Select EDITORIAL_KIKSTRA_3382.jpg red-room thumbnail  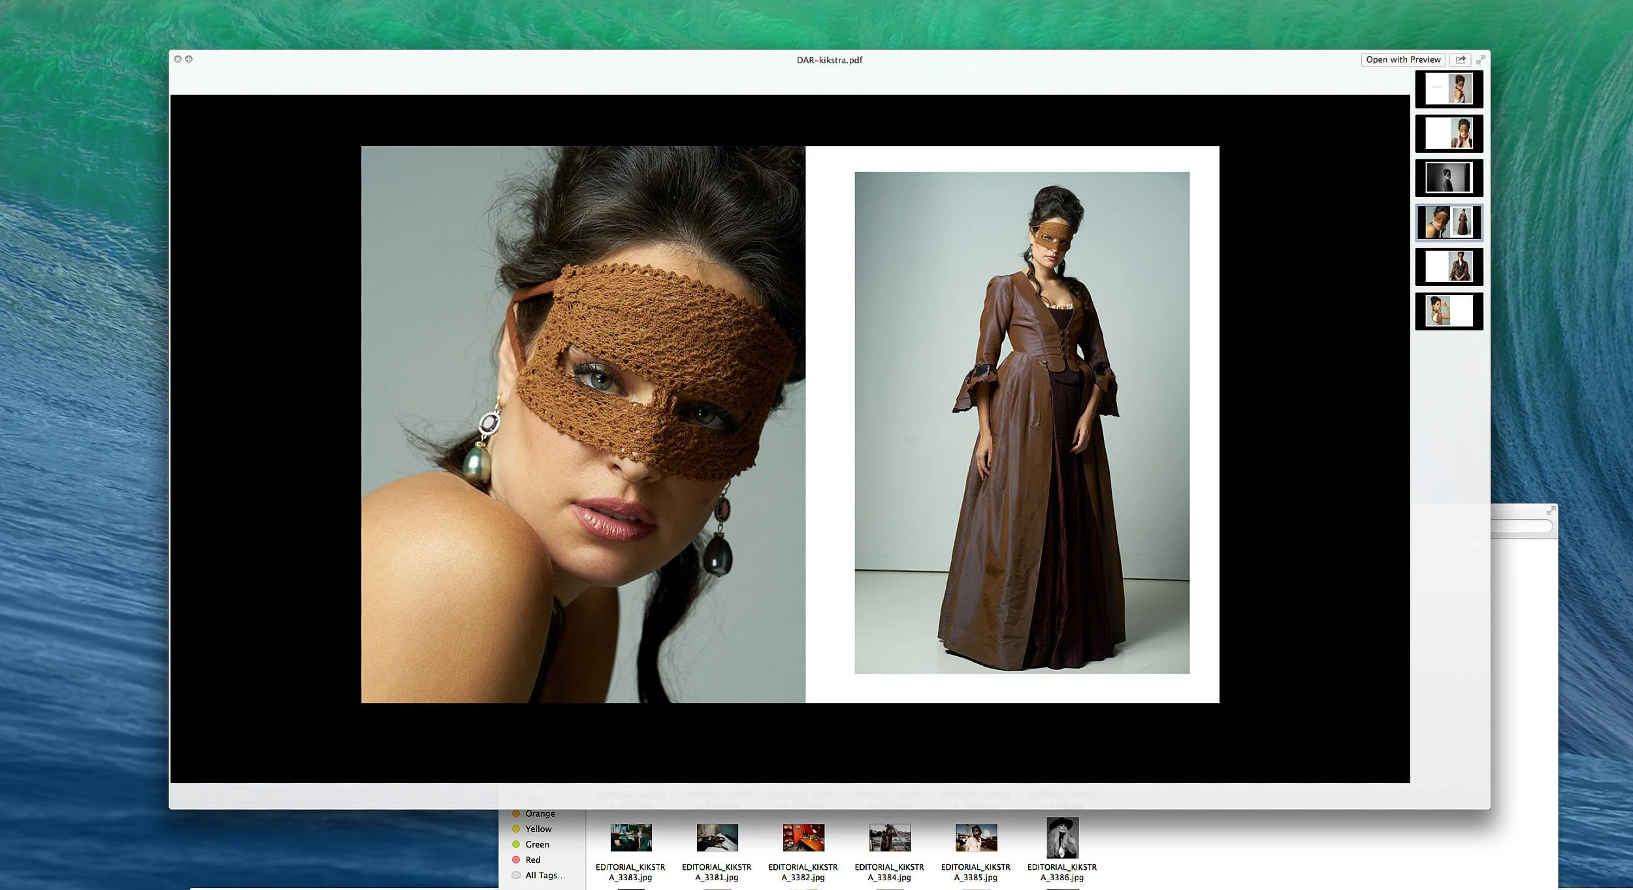(x=803, y=836)
